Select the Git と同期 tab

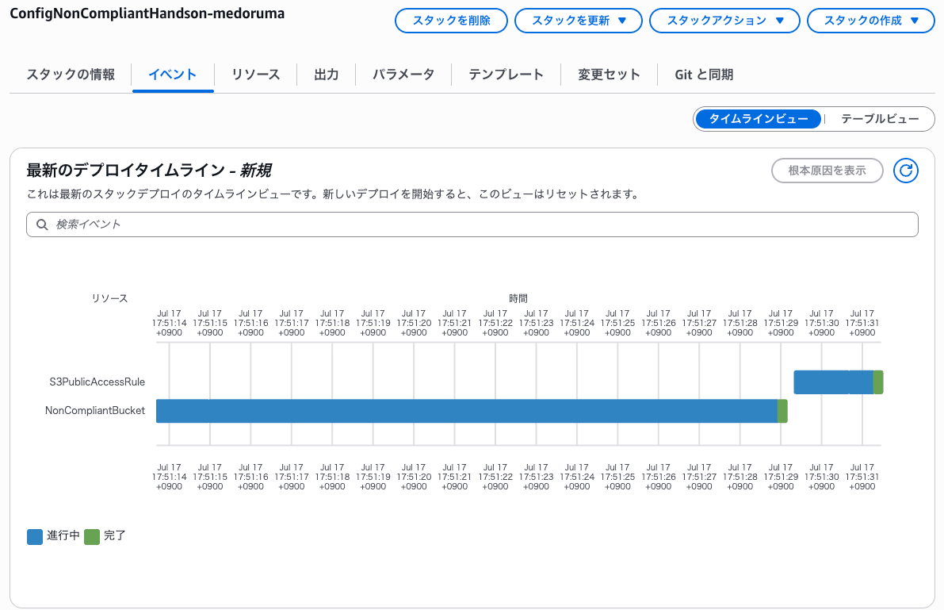click(704, 75)
